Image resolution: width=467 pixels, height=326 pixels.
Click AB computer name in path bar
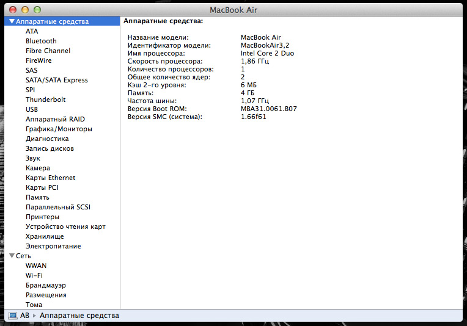click(x=24, y=316)
